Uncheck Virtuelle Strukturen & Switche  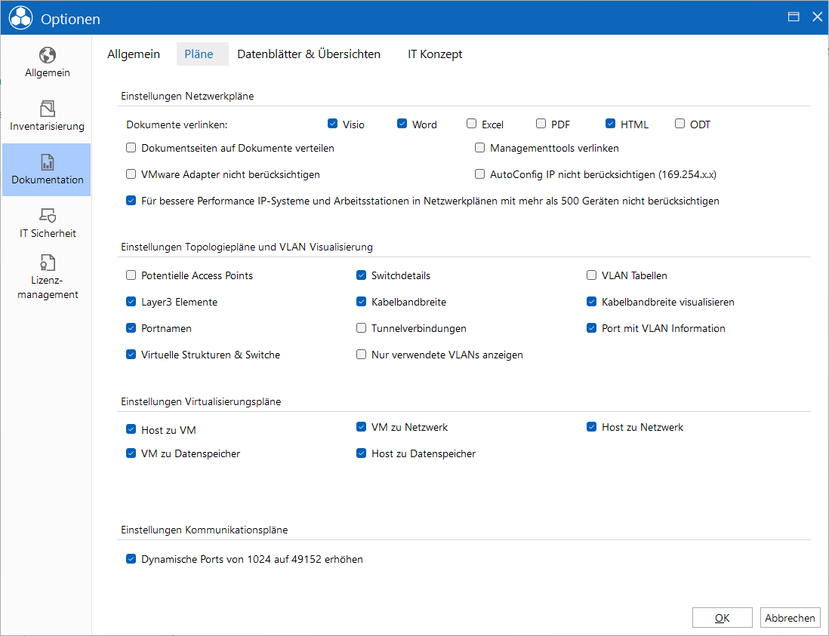pos(131,355)
